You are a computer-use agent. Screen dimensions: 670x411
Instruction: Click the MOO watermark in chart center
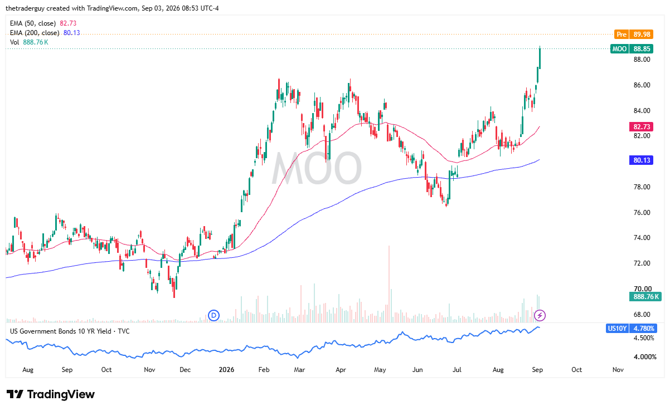(x=317, y=168)
